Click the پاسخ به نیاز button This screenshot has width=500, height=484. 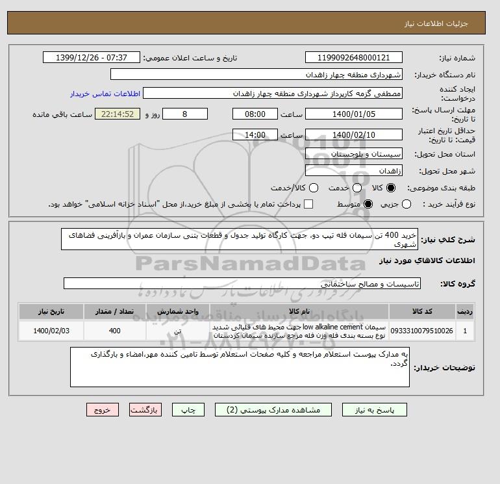375,410
